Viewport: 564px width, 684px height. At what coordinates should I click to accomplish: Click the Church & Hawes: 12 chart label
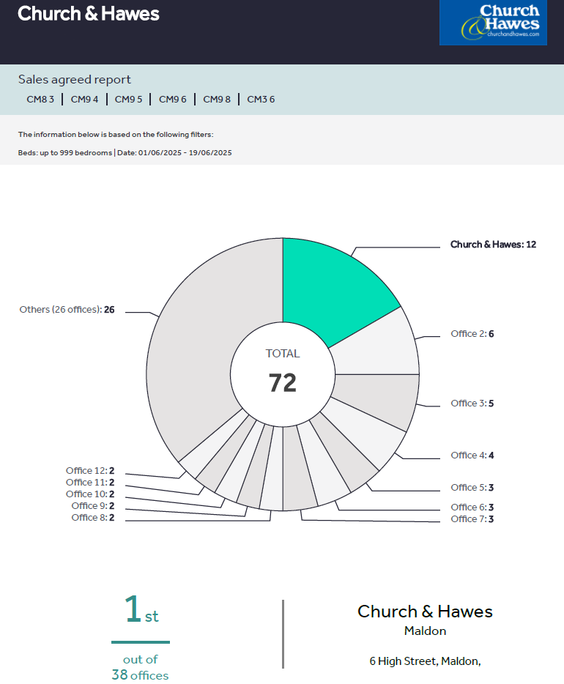click(493, 245)
